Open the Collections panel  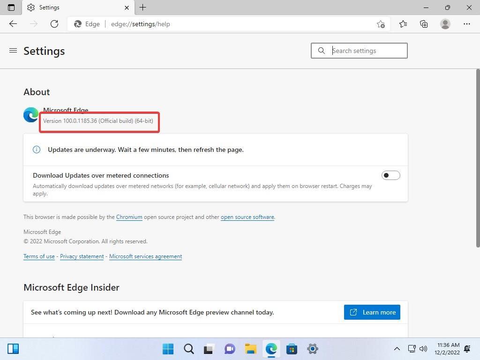(x=423, y=24)
